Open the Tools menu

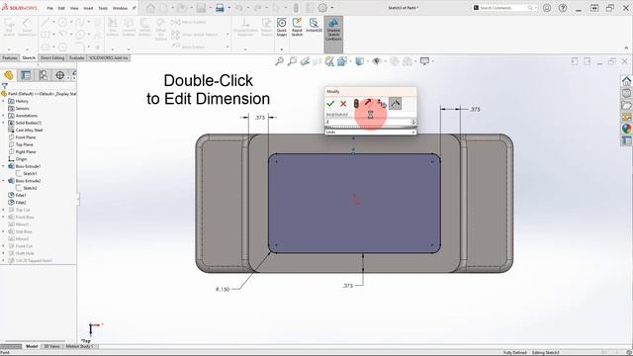(103, 8)
